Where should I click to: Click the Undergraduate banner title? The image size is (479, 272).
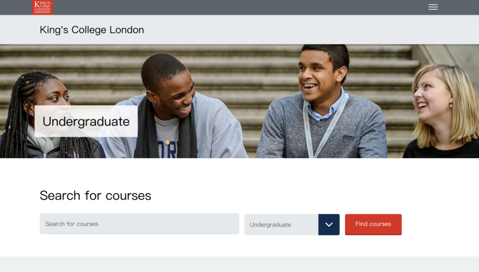click(x=86, y=121)
